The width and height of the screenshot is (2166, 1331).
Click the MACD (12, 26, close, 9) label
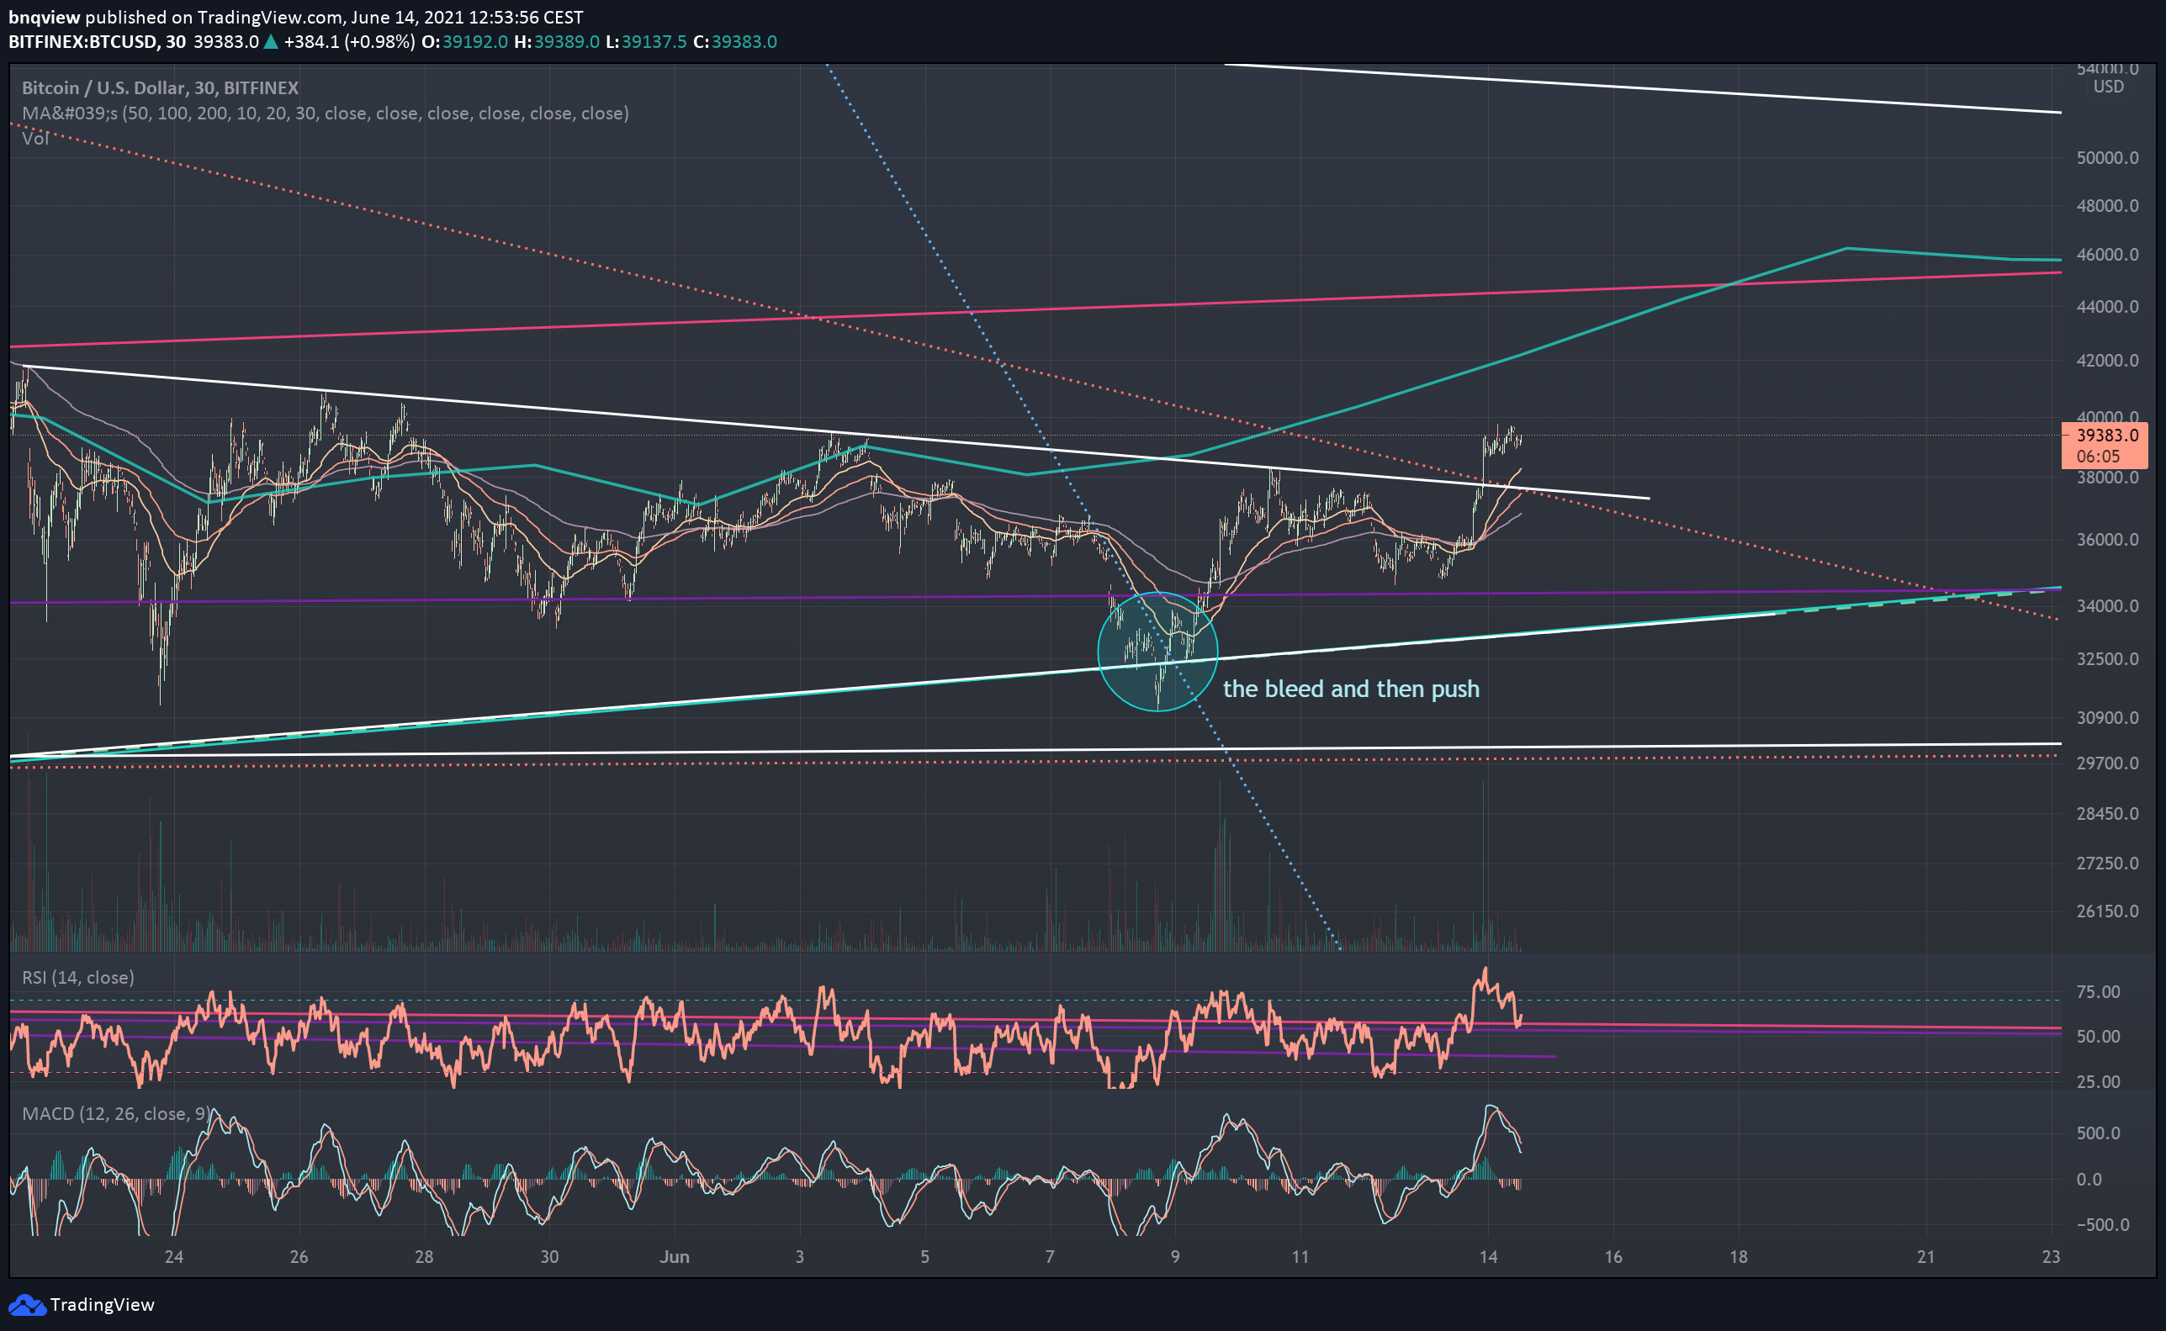[x=116, y=1113]
